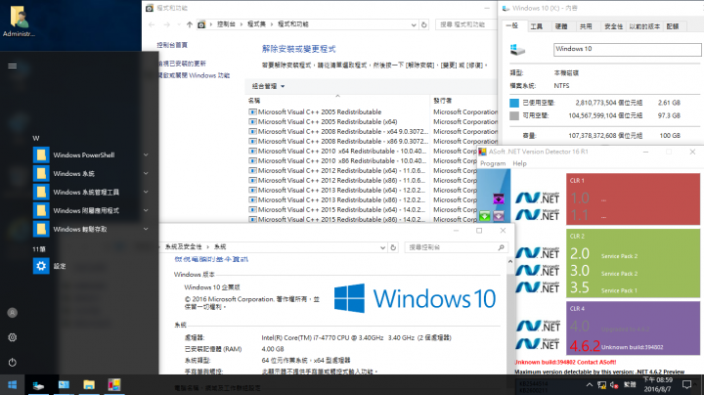Click the 程式集 breadcrumb in Programs address bar
The width and height of the screenshot is (704, 395).
click(x=256, y=24)
